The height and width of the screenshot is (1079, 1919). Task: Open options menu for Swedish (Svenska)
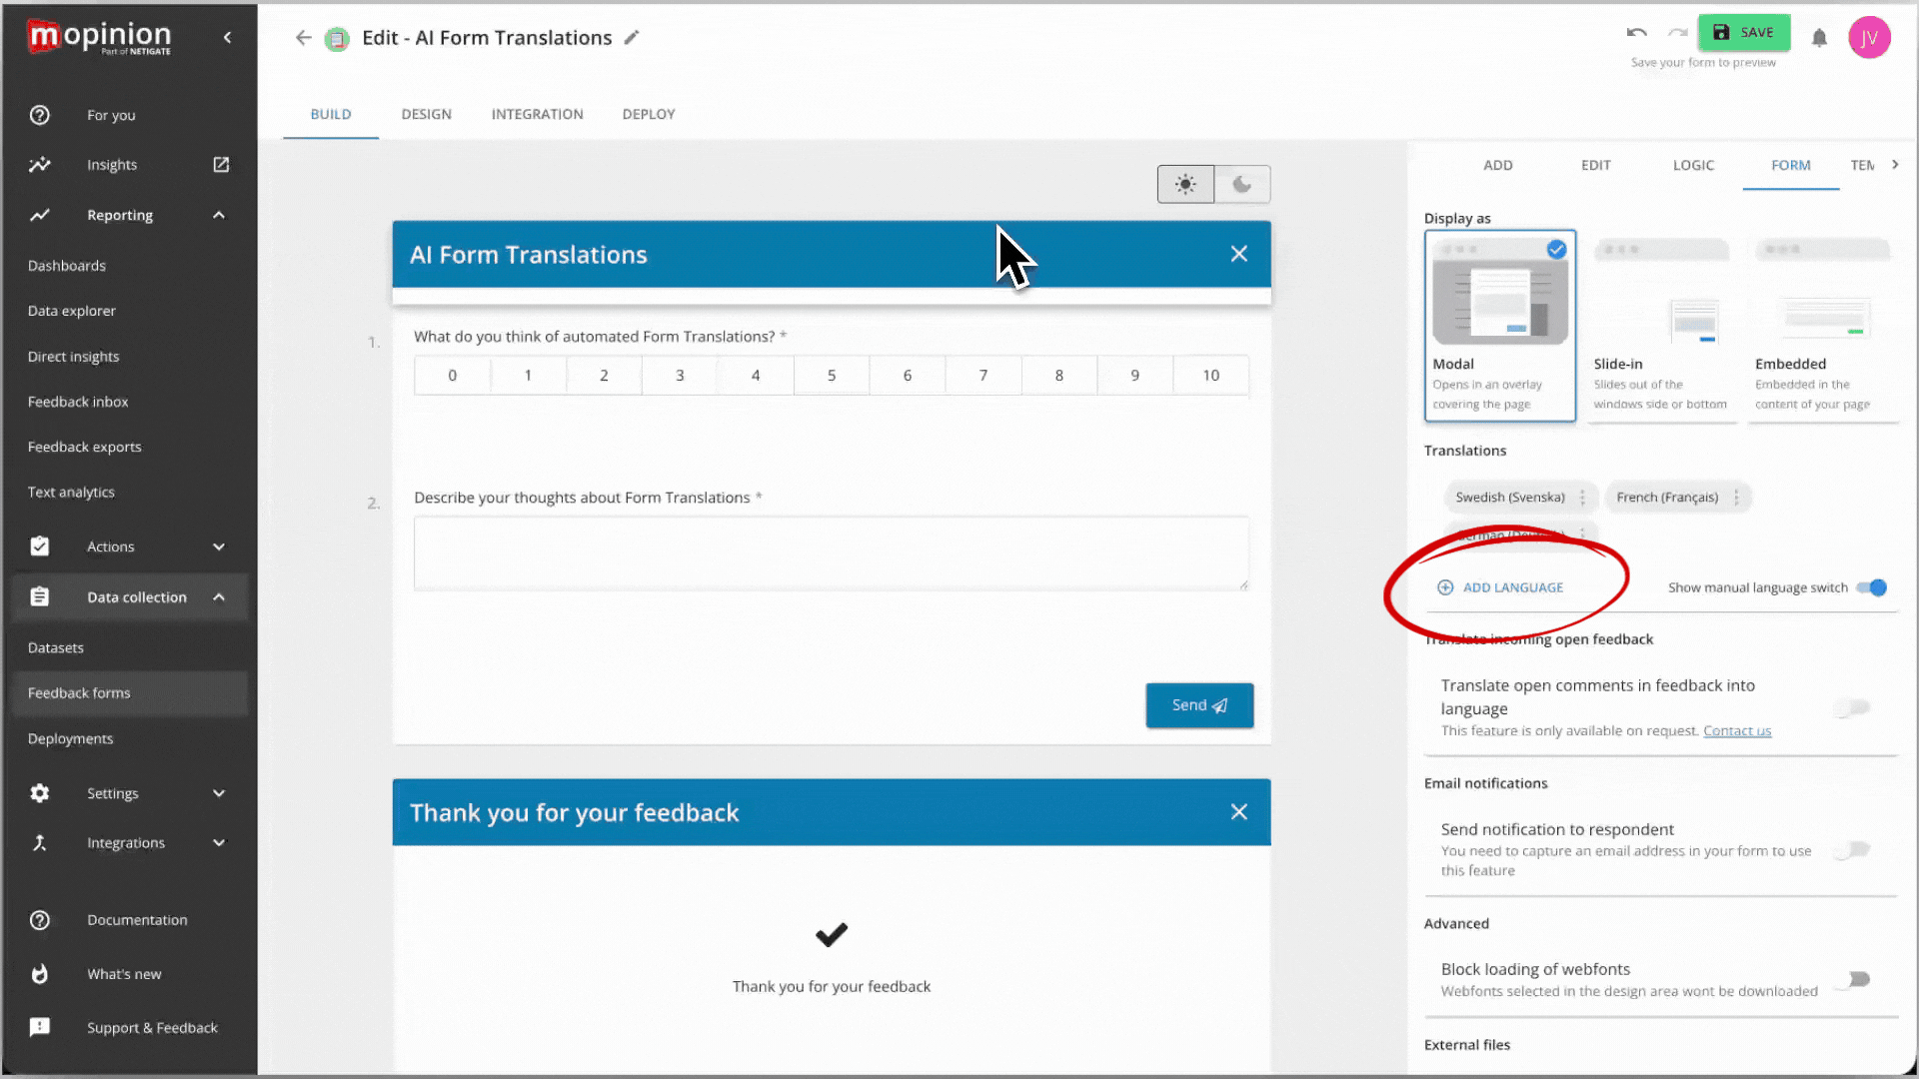pos(1582,498)
